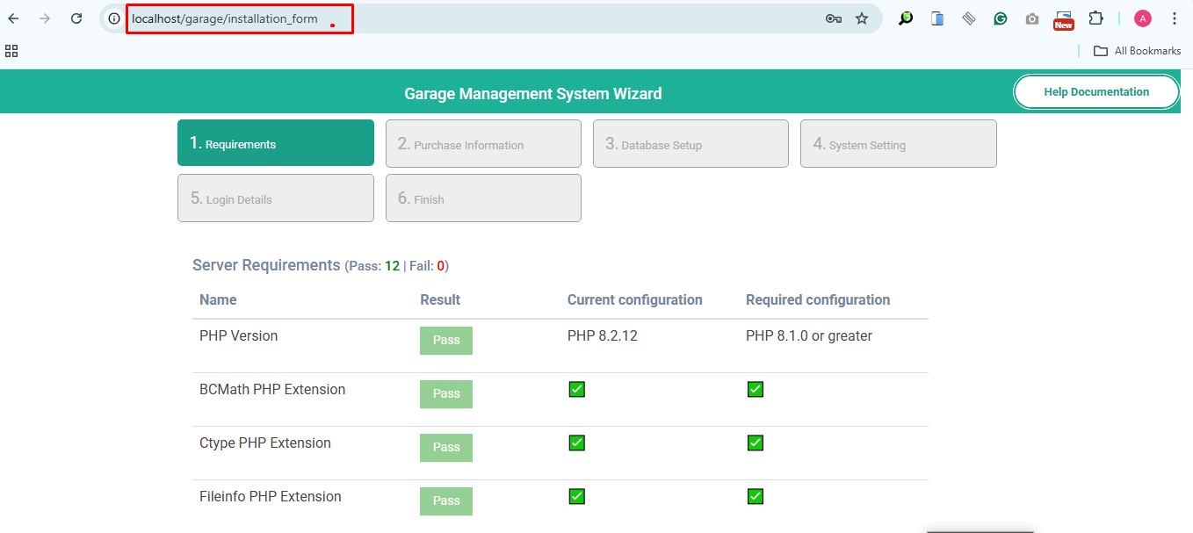Open the extensions puzzle icon
This screenshot has width=1193, height=533.
tap(1095, 18)
